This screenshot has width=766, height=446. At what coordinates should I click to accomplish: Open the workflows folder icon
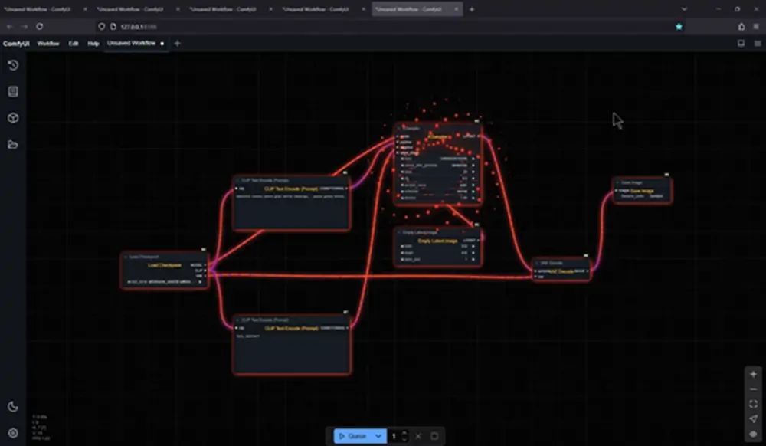point(13,144)
